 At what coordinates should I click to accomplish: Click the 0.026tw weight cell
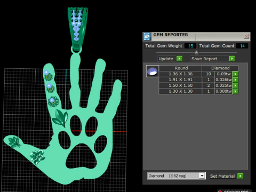click(223, 79)
